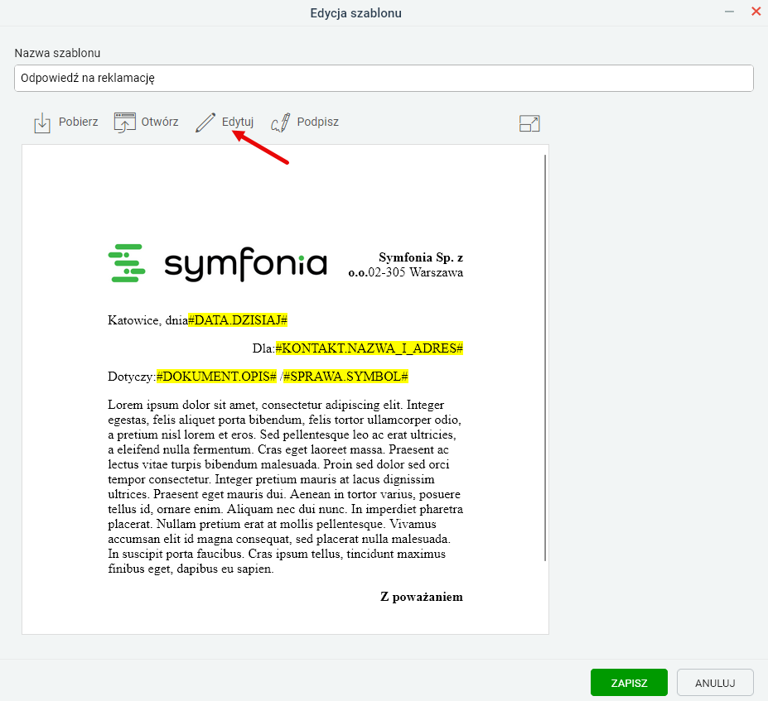Click the document preview scrollbar
Image resolution: width=768 pixels, height=701 pixels.
pos(544,358)
